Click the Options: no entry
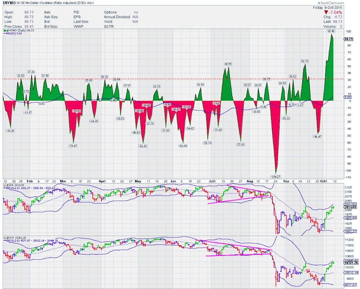 121,12
